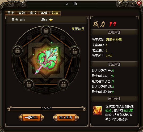The width and height of the screenshot is (143, 132).
Task: Open the 魂石 tab
Action: [x=33, y=13]
